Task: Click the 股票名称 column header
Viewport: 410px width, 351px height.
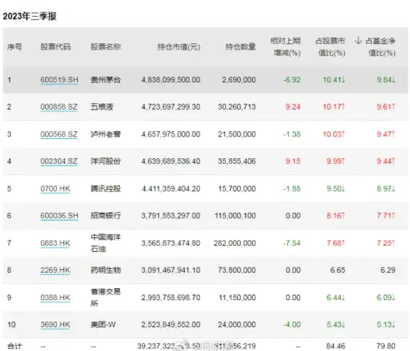Action: (x=106, y=47)
